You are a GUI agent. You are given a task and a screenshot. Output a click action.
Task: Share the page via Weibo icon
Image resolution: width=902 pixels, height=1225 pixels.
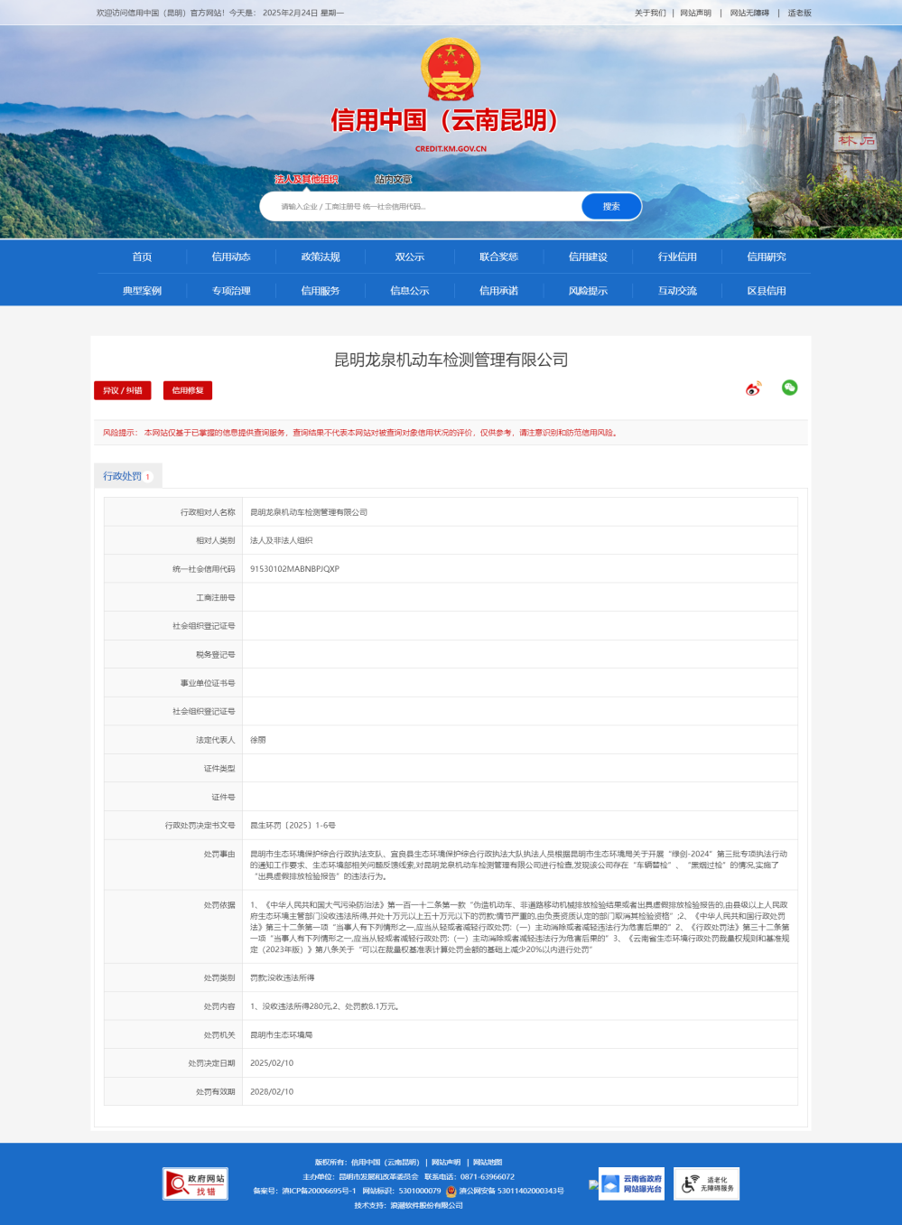coord(753,388)
